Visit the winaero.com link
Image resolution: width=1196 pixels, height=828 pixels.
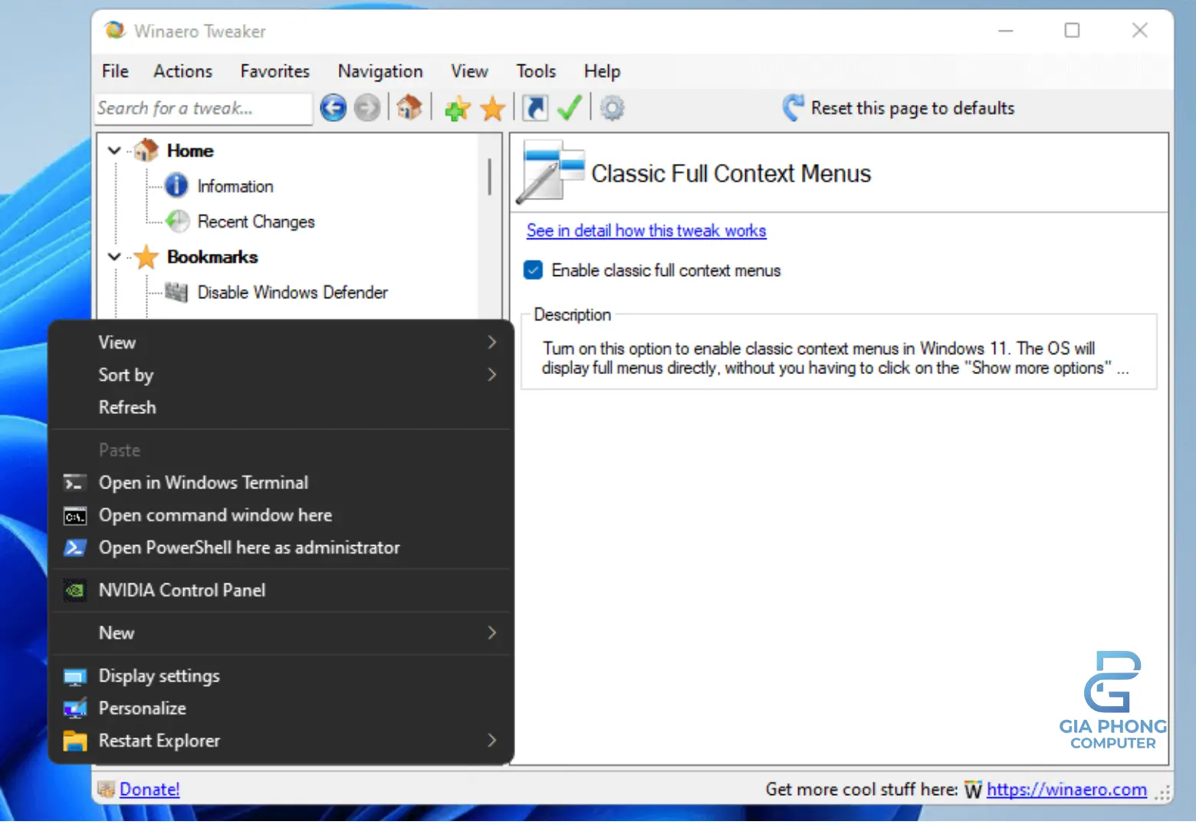(x=1066, y=789)
